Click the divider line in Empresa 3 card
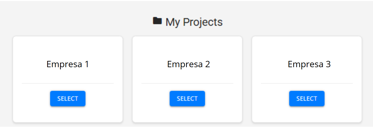This screenshot has width=373, height=127. pyautogui.click(x=307, y=83)
